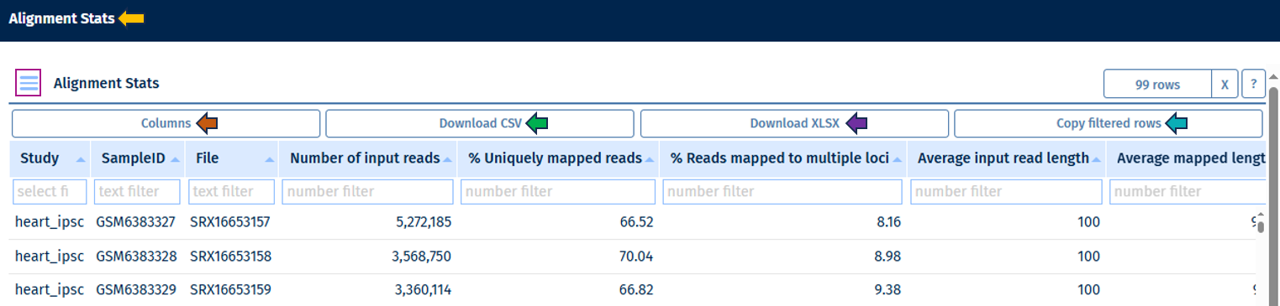This screenshot has height=306, width=1280.
Task: Focus % Uniquely mapped reads number filter
Action: coord(559,191)
